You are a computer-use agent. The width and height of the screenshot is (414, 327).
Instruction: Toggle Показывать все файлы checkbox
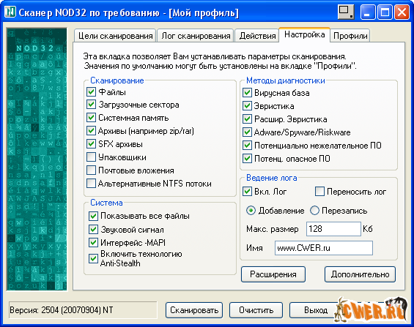point(93,216)
